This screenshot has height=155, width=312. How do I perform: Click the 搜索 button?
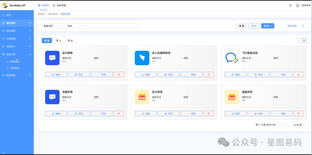coord(268,26)
